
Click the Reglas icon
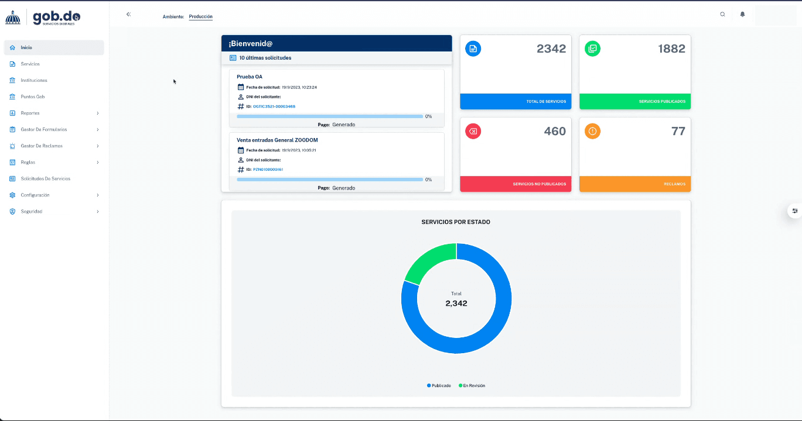pos(12,162)
